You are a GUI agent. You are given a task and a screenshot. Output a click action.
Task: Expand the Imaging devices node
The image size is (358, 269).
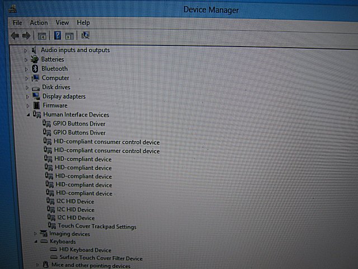(x=35, y=234)
